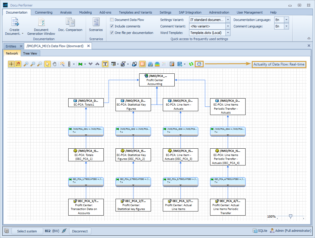Screen dimensions: 315x238
Task: Open the Settings Variant dropdown
Action: [x=227, y=19]
